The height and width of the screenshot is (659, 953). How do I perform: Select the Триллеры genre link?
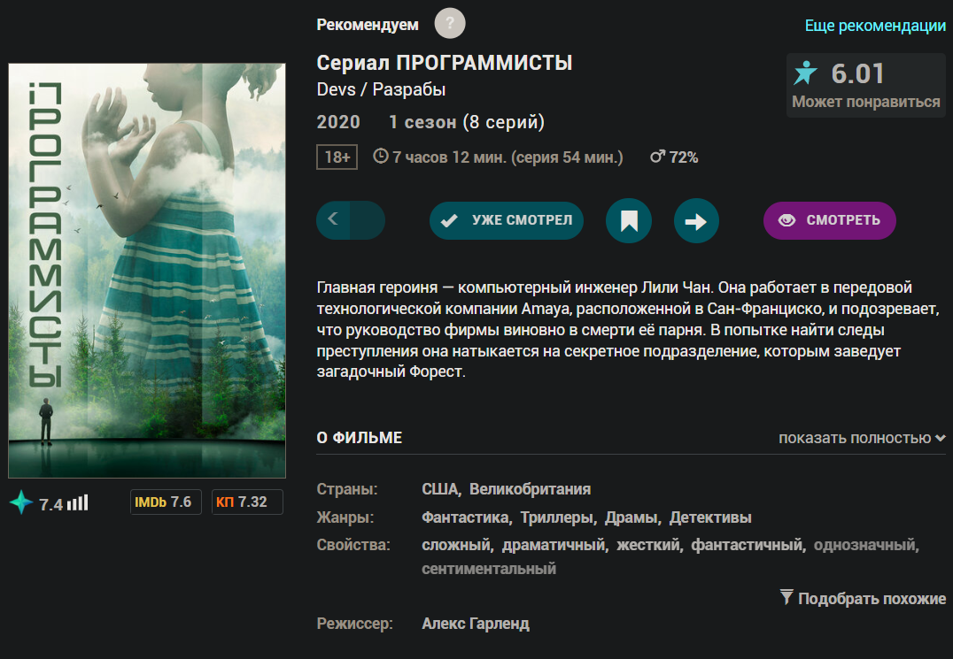(x=554, y=517)
